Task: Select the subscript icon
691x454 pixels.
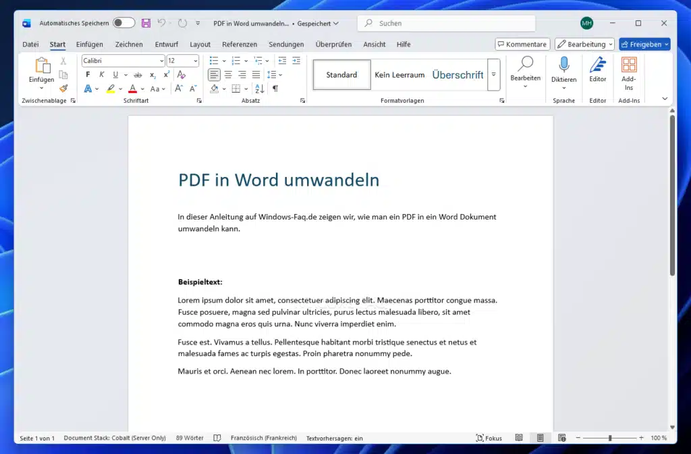Action: click(152, 76)
